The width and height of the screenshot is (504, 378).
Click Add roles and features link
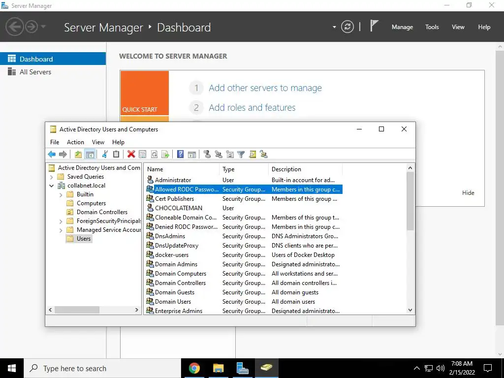click(252, 107)
